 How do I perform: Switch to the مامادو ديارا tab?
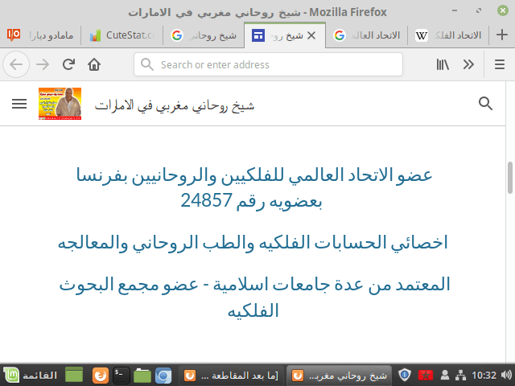(x=40, y=35)
